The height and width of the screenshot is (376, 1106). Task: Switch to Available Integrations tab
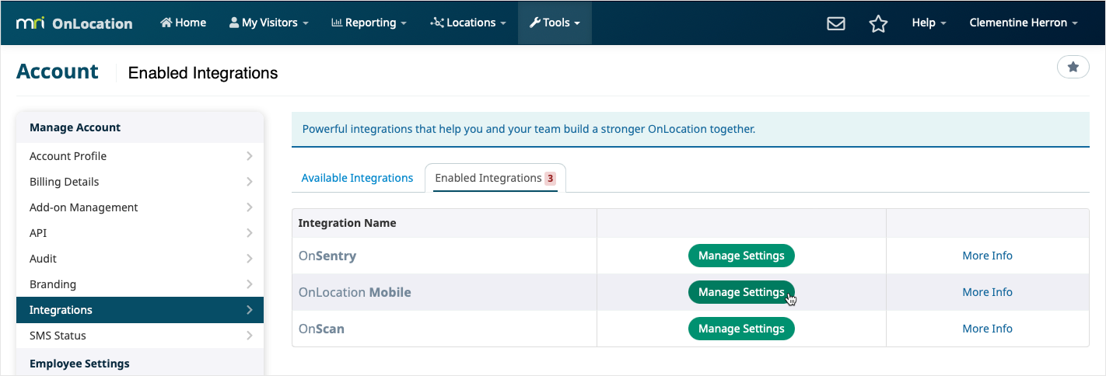point(357,178)
